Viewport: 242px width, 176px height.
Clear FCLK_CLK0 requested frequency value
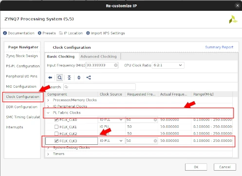[x=155, y=120]
